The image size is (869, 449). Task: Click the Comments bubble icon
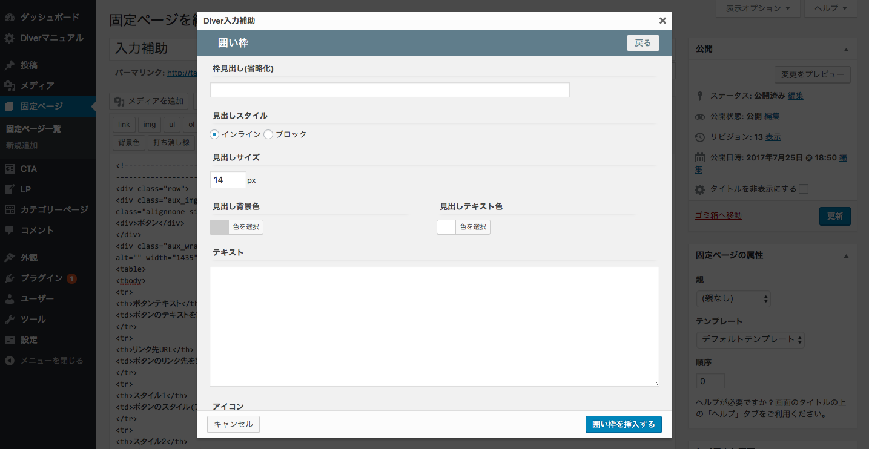pyautogui.click(x=10, y=231)
